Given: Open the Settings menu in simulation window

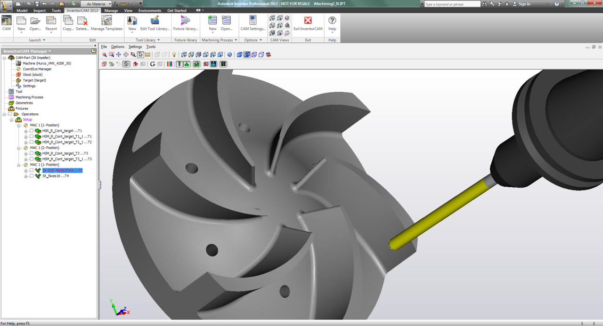Looking at the screenshot, I should [x=135, y=47].
